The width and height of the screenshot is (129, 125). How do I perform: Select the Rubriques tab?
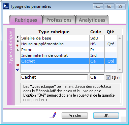click(26, 20)
